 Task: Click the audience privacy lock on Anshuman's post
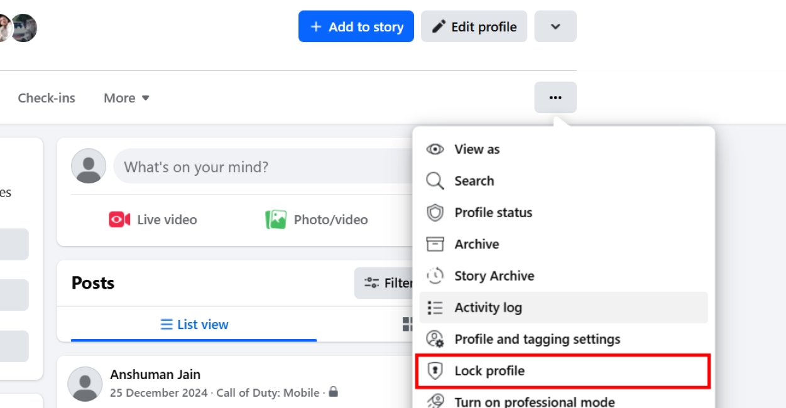pyautogui.click(x=333, y=392)
